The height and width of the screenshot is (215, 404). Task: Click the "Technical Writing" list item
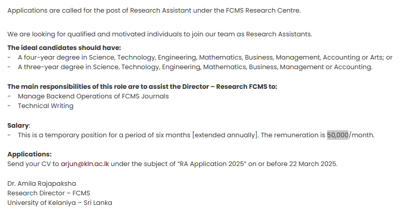tap(46, 106)
